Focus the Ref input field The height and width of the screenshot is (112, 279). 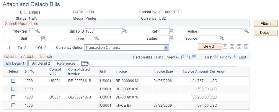click(164, 31)
